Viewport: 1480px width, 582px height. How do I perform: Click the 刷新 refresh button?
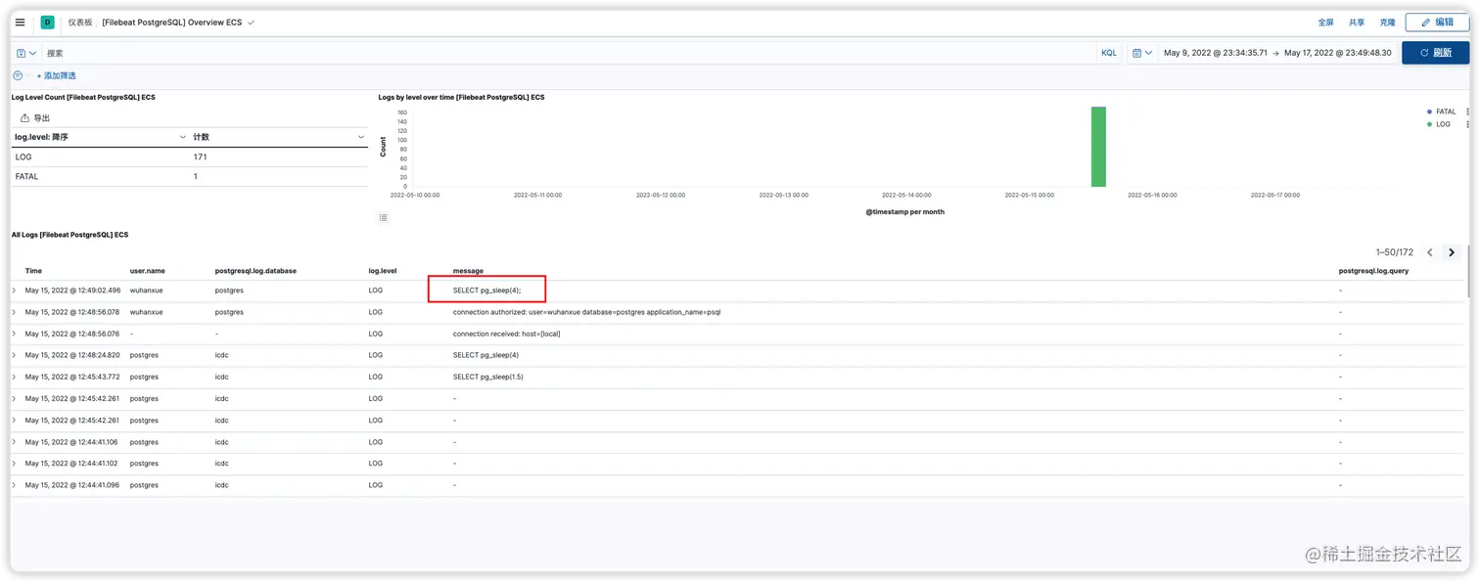click(x=1435, y=53)
